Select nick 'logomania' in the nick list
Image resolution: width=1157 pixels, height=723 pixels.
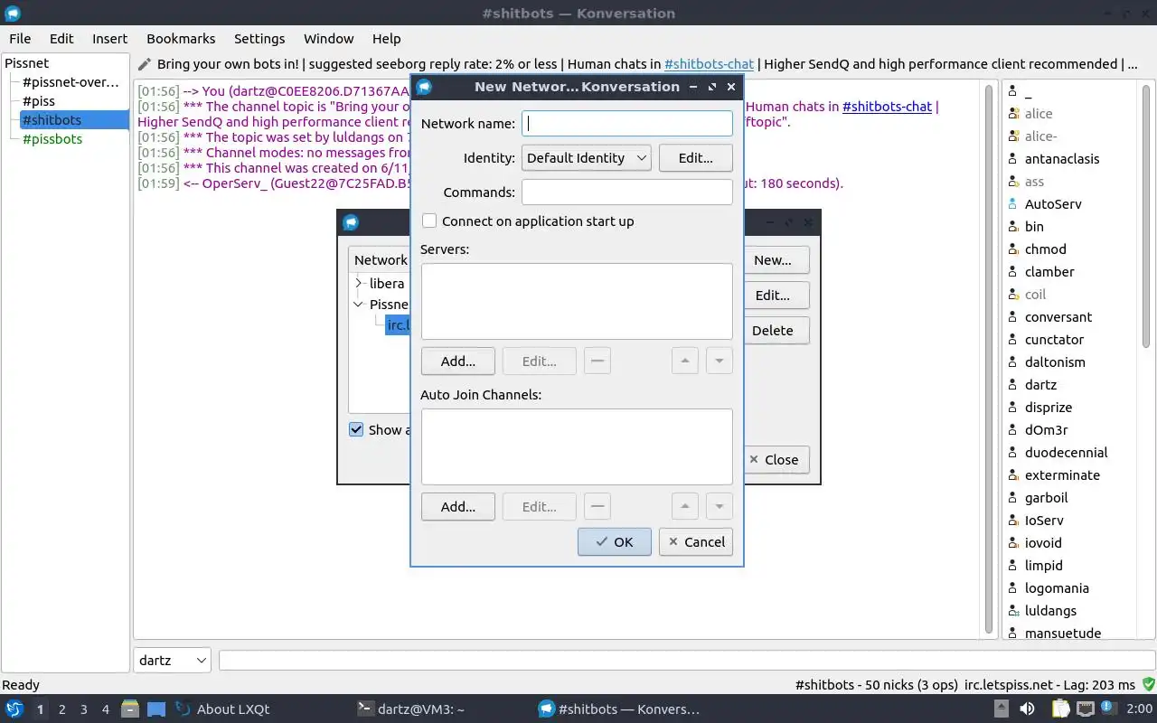(x=1057, y=588)
